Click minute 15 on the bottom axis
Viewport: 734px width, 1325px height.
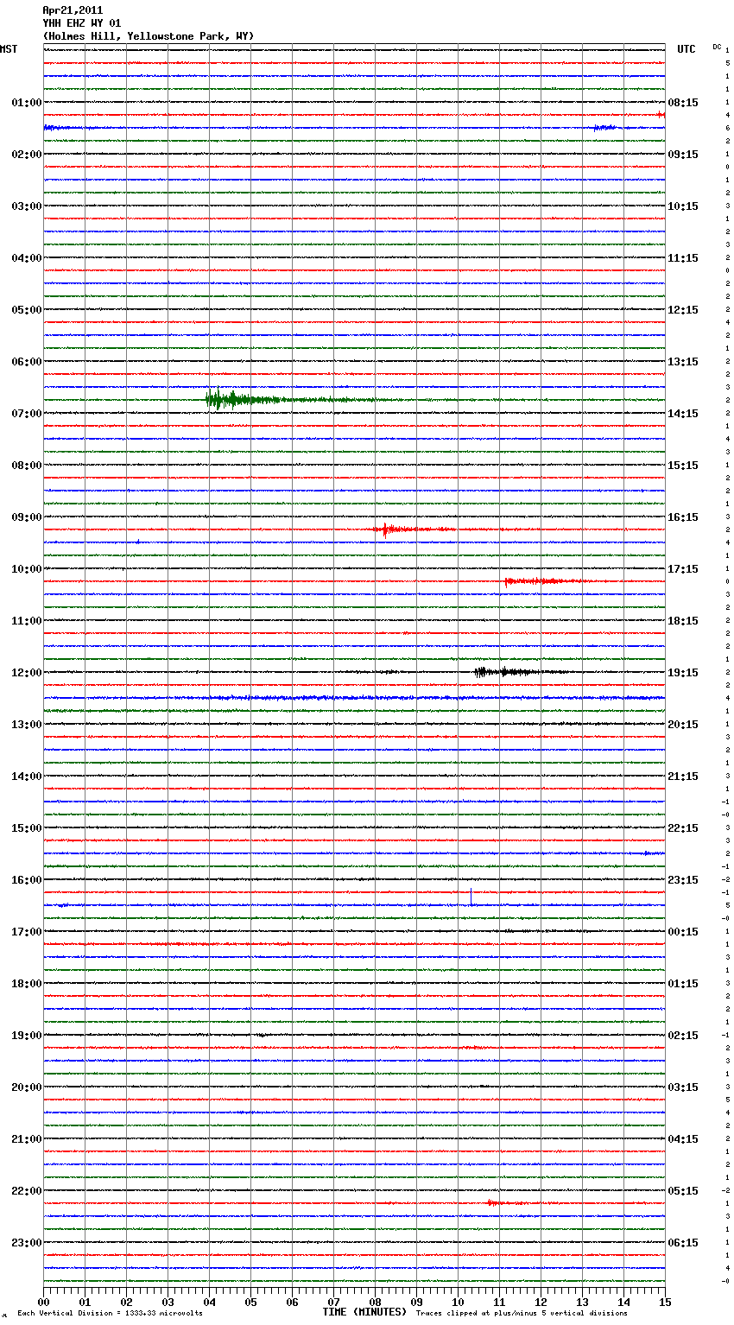click(665, 1302)
